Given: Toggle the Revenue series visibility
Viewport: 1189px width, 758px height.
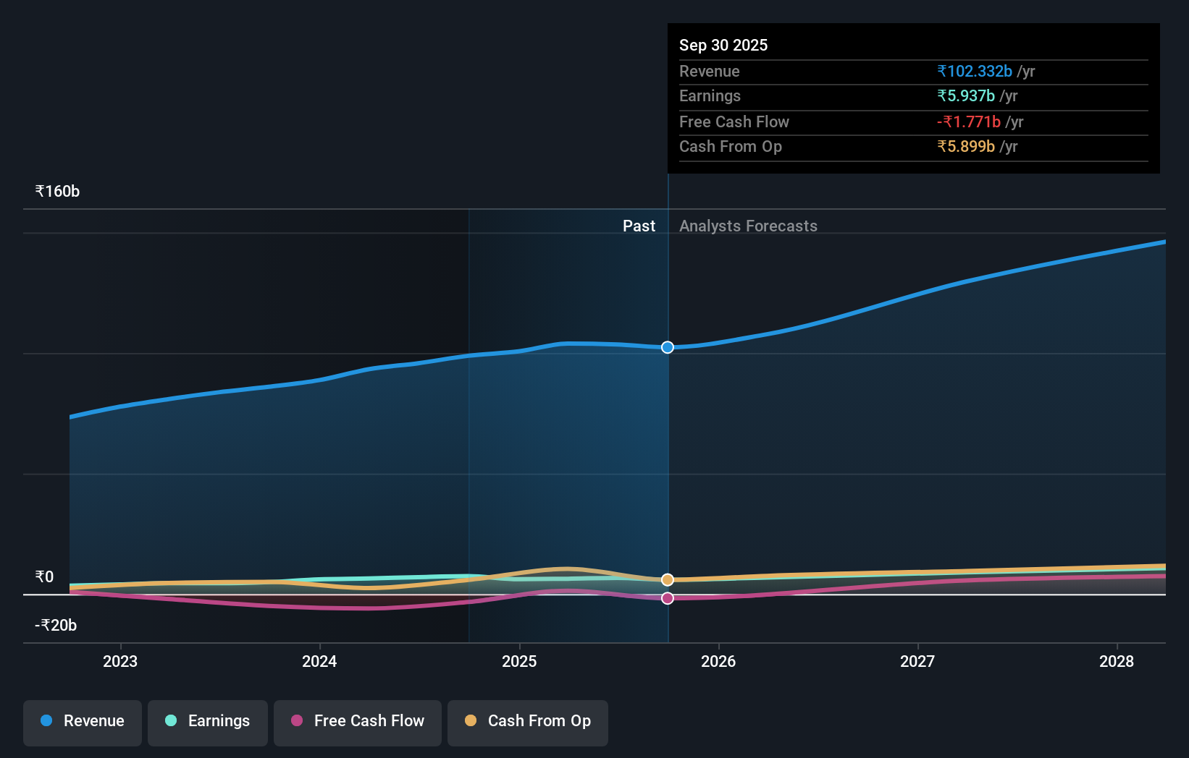Looking at the screenshot, I should tap(82, 723).
